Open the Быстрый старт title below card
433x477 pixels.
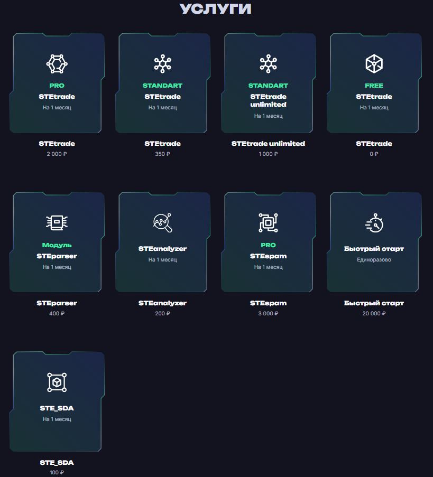point(374,303)
